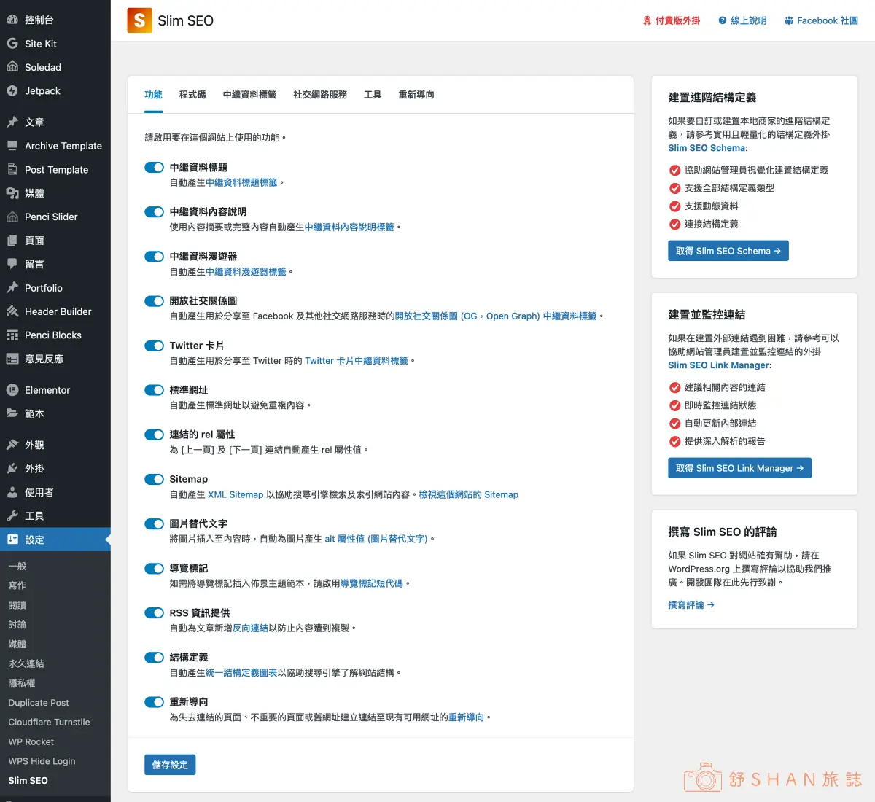The height and width of the screenshot is (802, 875).
Task: Open the Header Builder icon
Action: [12, 311]
